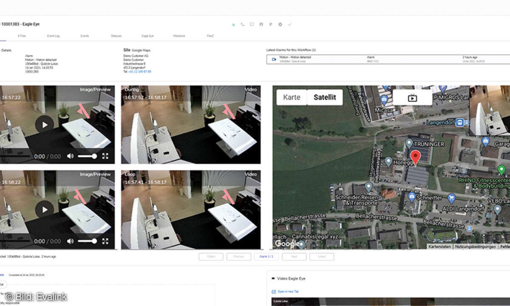Click the Nutzungsbedingungen map link

click(x=475, y=246)
